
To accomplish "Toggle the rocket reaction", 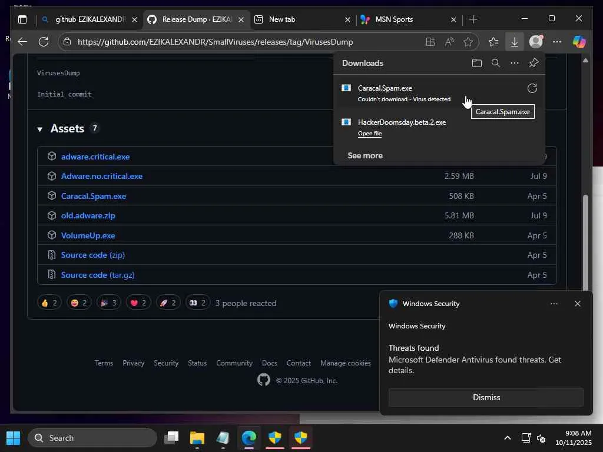I will [x=168, y=303].
